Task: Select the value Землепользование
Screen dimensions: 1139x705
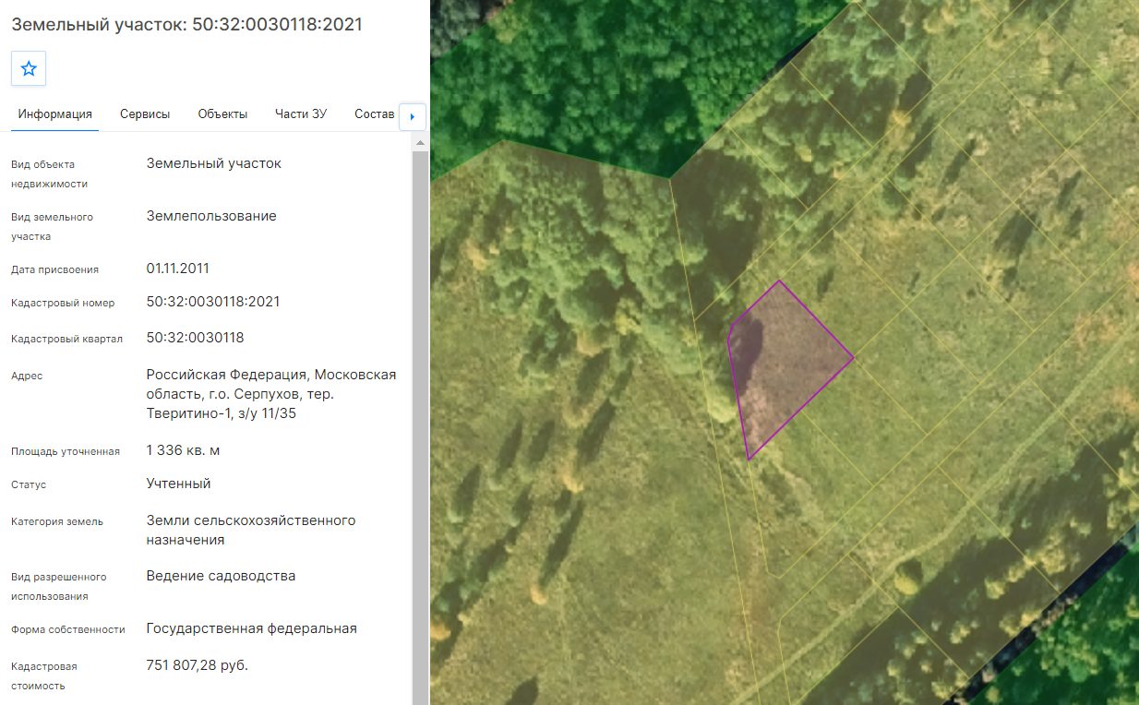Action: [211, 216]
